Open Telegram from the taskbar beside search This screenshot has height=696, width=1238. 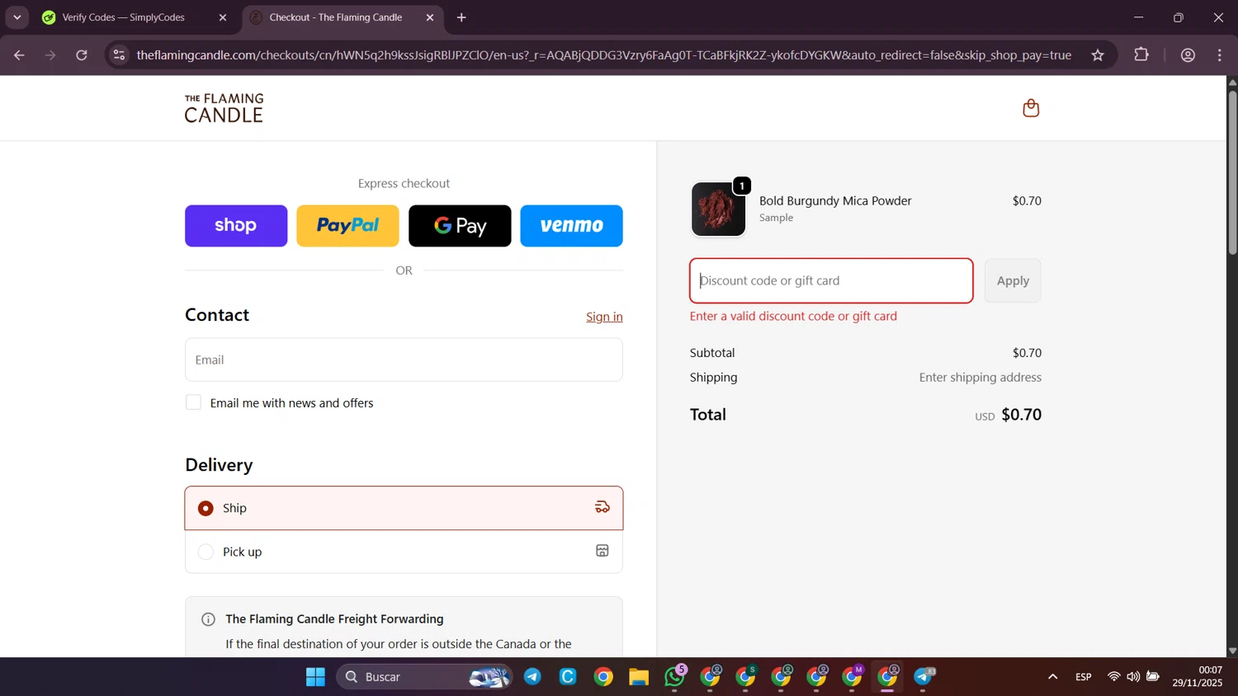532,677
